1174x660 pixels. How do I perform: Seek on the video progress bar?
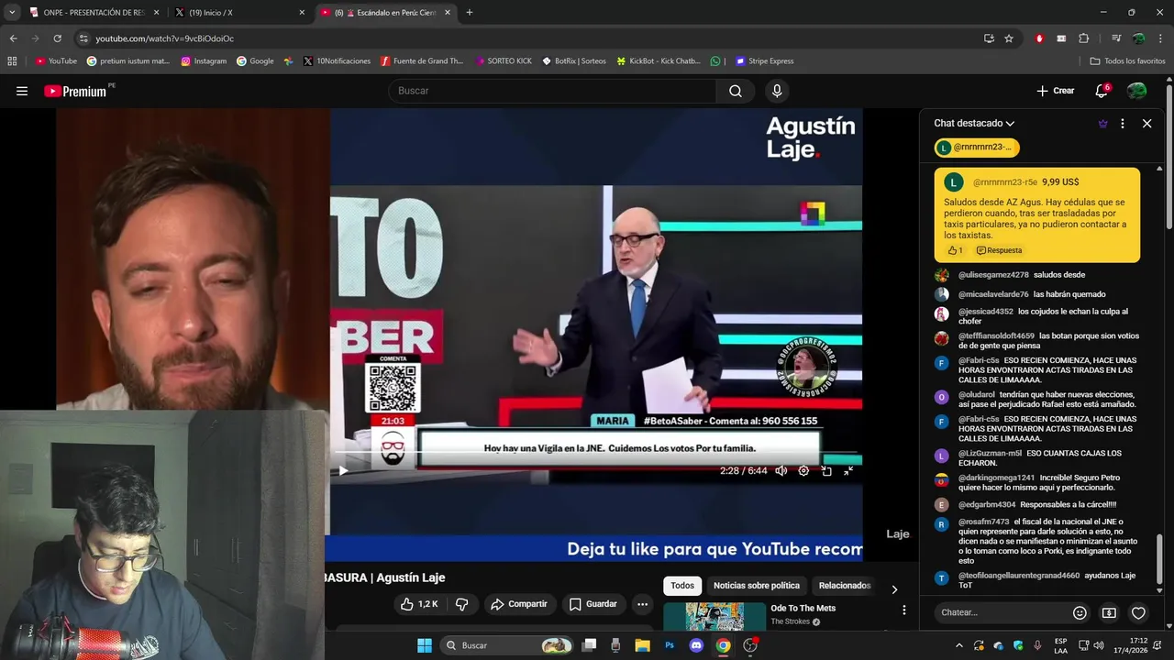coord(596,453)
